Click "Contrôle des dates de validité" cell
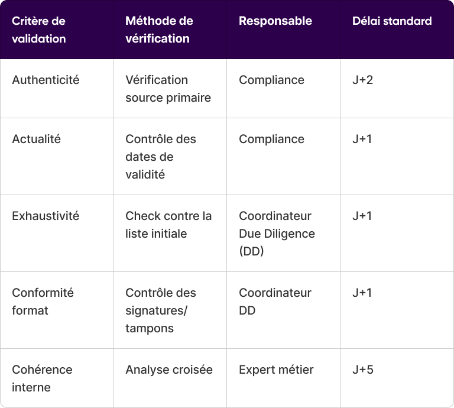This screenshot has height=408, width=454. (161, 157)
